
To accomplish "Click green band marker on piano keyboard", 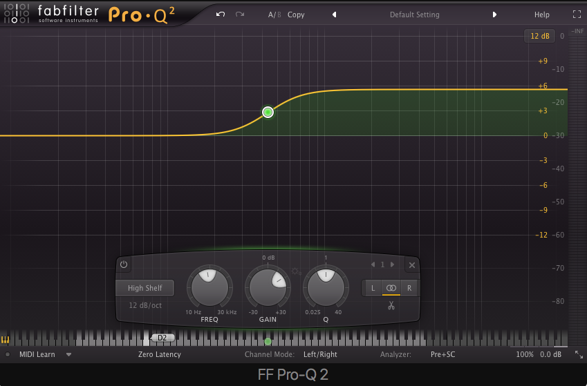I will pyautogui.click(x=268, y=341).
